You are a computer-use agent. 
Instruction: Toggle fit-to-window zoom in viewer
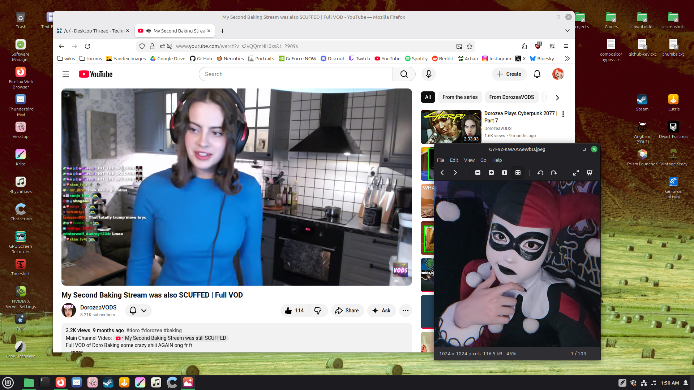tap(518, 173)
